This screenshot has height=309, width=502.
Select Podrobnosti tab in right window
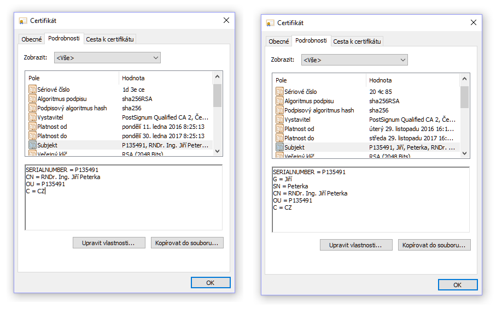pyautogui.click(x=311, y=40)
